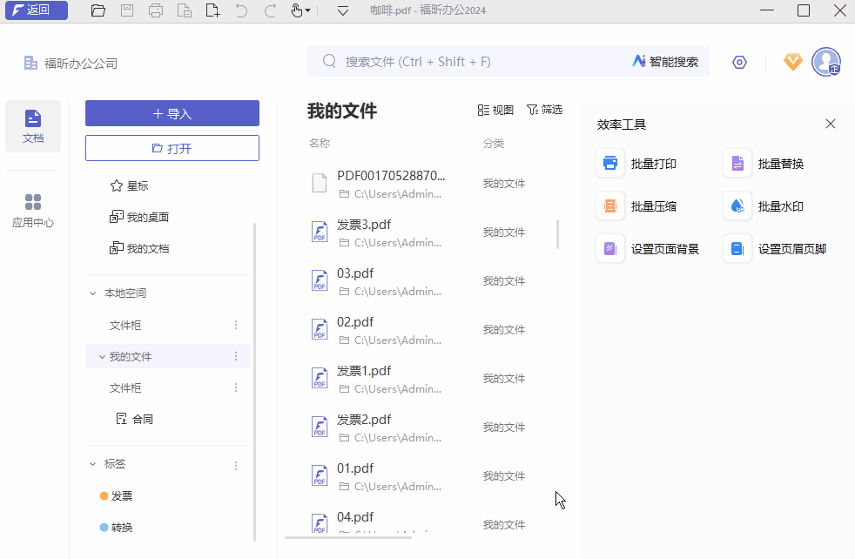Collapse the 本地空间 section
The image size is (855, 559).
click(93, 293)
